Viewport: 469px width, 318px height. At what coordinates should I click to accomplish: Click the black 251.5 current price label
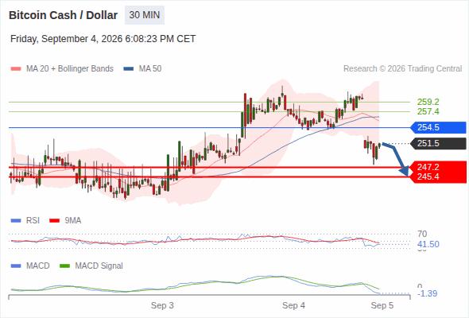438,144
